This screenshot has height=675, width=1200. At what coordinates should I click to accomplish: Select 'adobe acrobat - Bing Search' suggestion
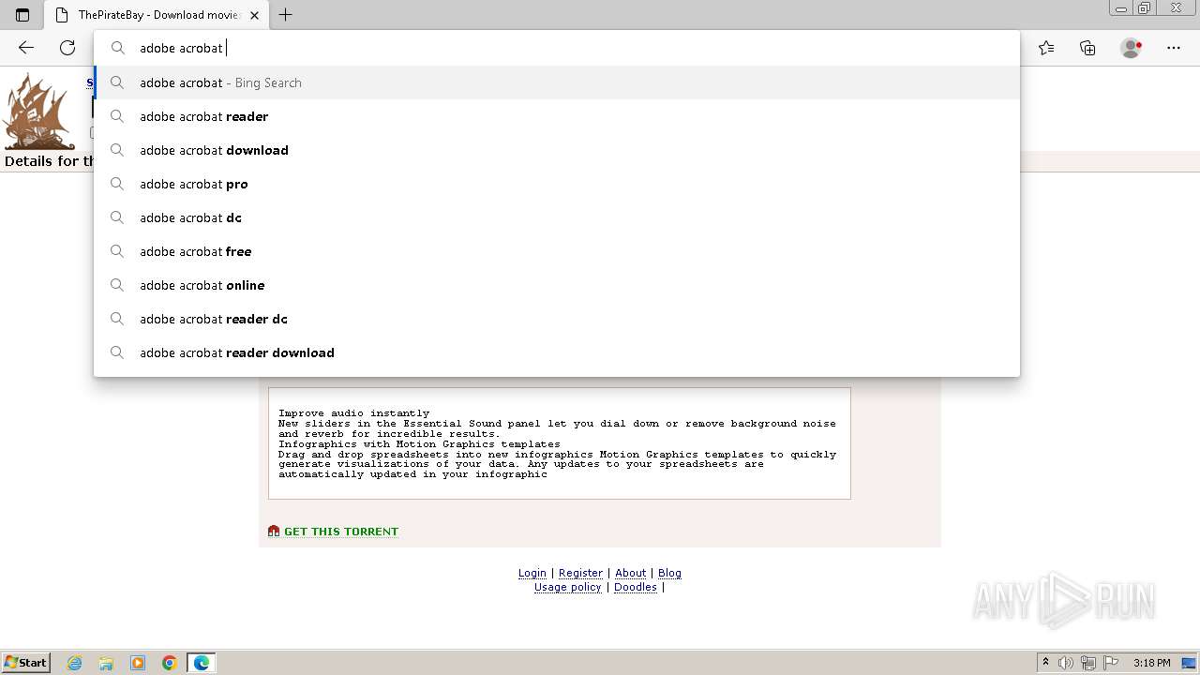[x=557, y=82]
